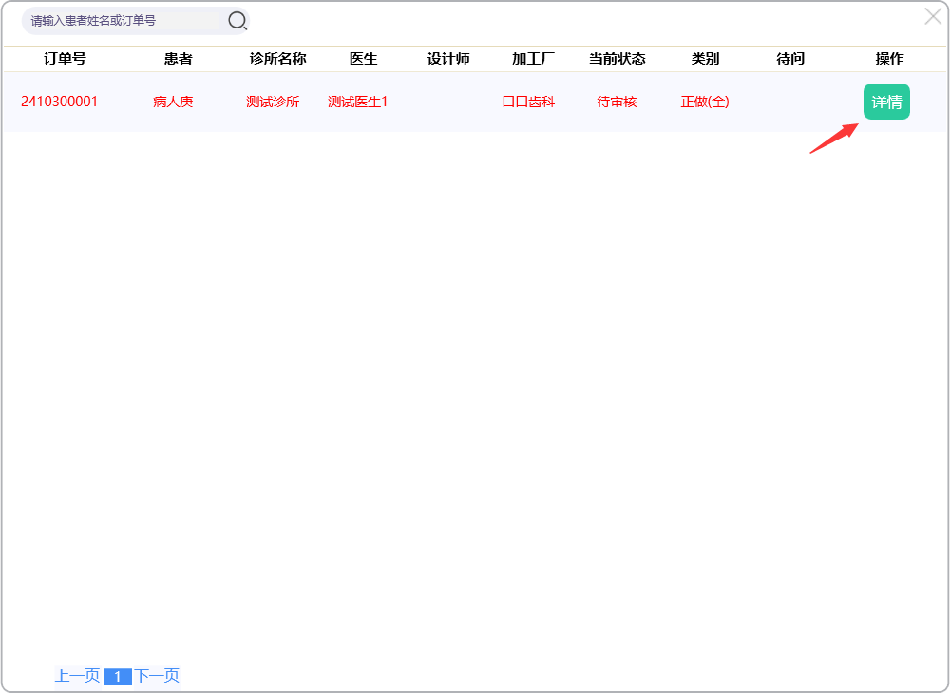This screenshot has width=950, height=693.
Task: Click patient name 病人庚
Action: (x=173, y=102)
